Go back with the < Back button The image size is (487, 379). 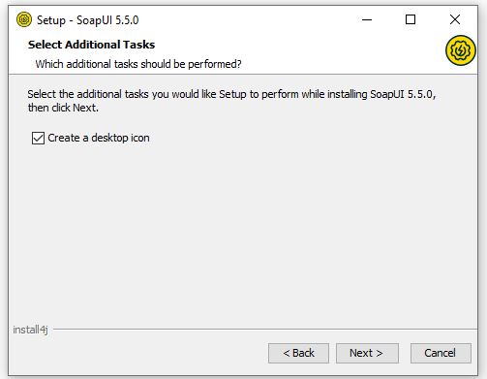pyautogui.click(x=298, y=353)
